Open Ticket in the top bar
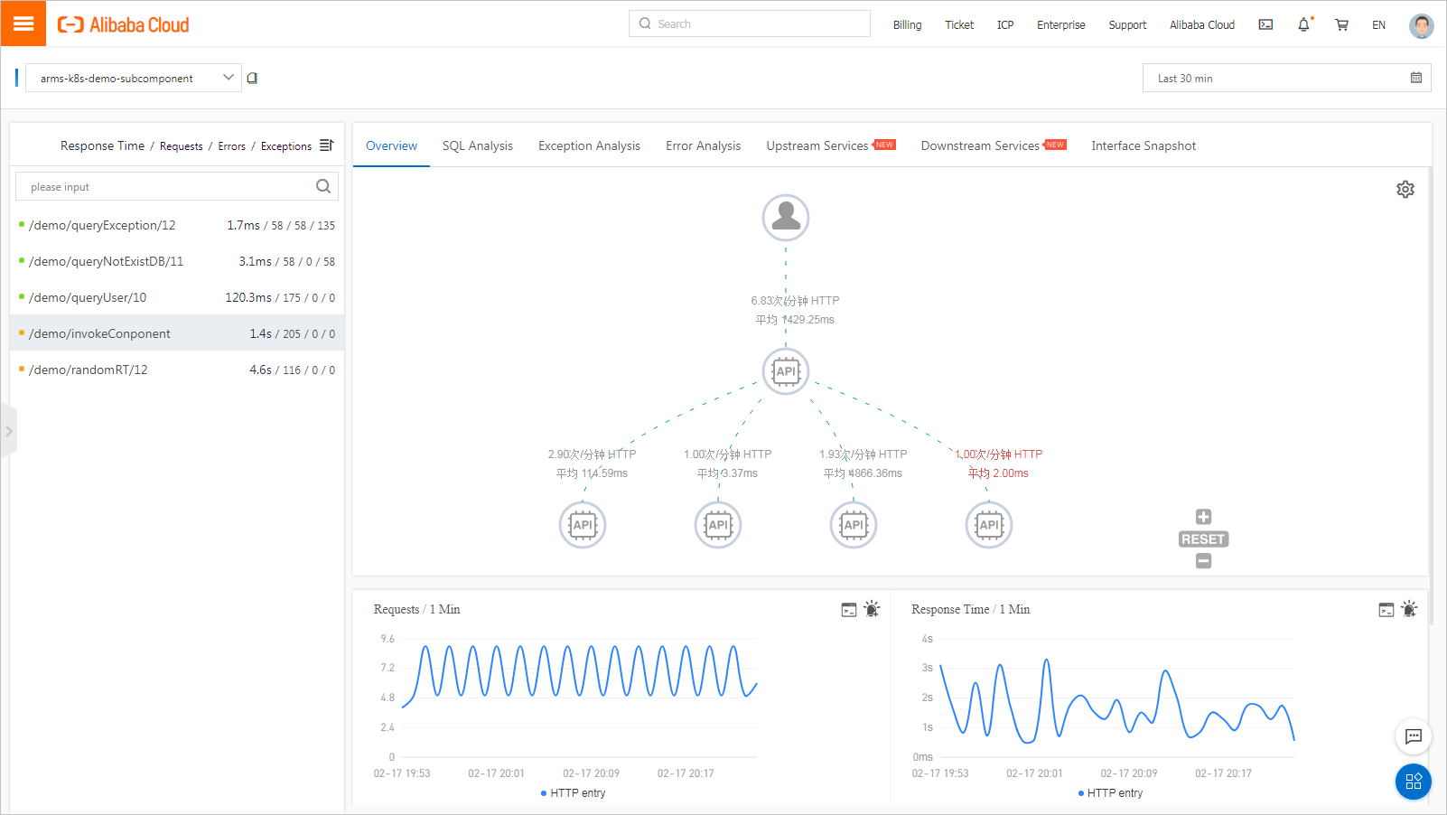 959,25
